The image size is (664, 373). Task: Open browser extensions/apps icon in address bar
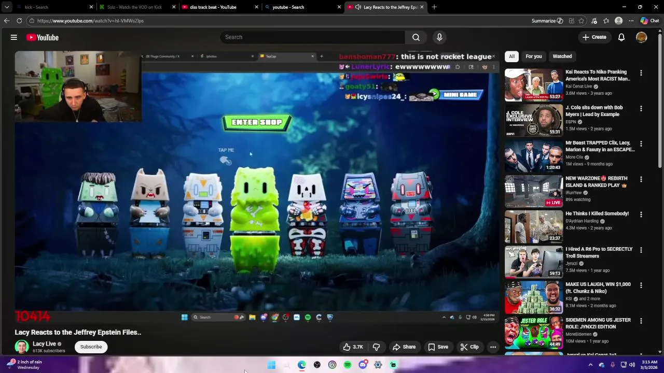pyautogui.click(x=571, y=21)
